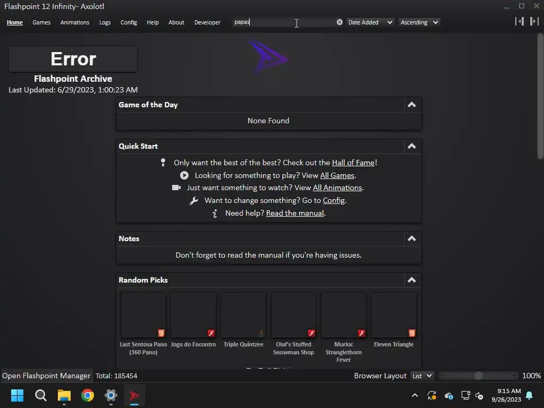Clear the search box with the X icon

click(339, 22)
